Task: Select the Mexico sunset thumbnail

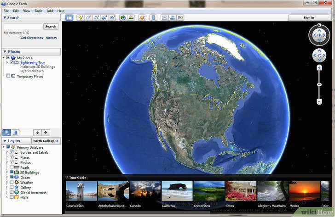Action: coord(305,191)
